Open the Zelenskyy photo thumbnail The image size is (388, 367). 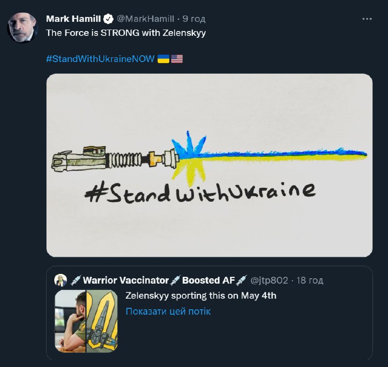[x=70, y=321]
